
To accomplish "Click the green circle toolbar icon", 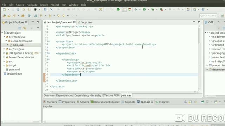I will 118,9.
